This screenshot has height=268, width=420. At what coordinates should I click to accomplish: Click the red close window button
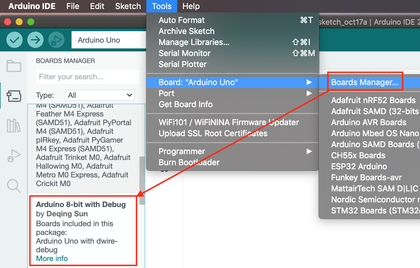pyautogui.click(x=8, y=22)
